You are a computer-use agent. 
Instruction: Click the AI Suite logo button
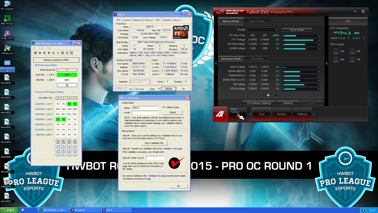(220, 114)
